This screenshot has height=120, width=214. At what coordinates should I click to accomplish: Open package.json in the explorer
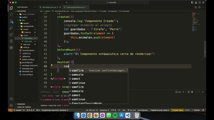27,68
